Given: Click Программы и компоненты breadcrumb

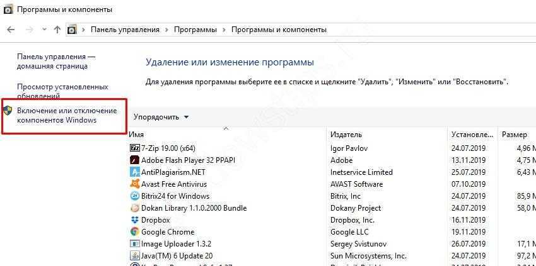Looking at the screenshot, I should [x=279, y=30].
